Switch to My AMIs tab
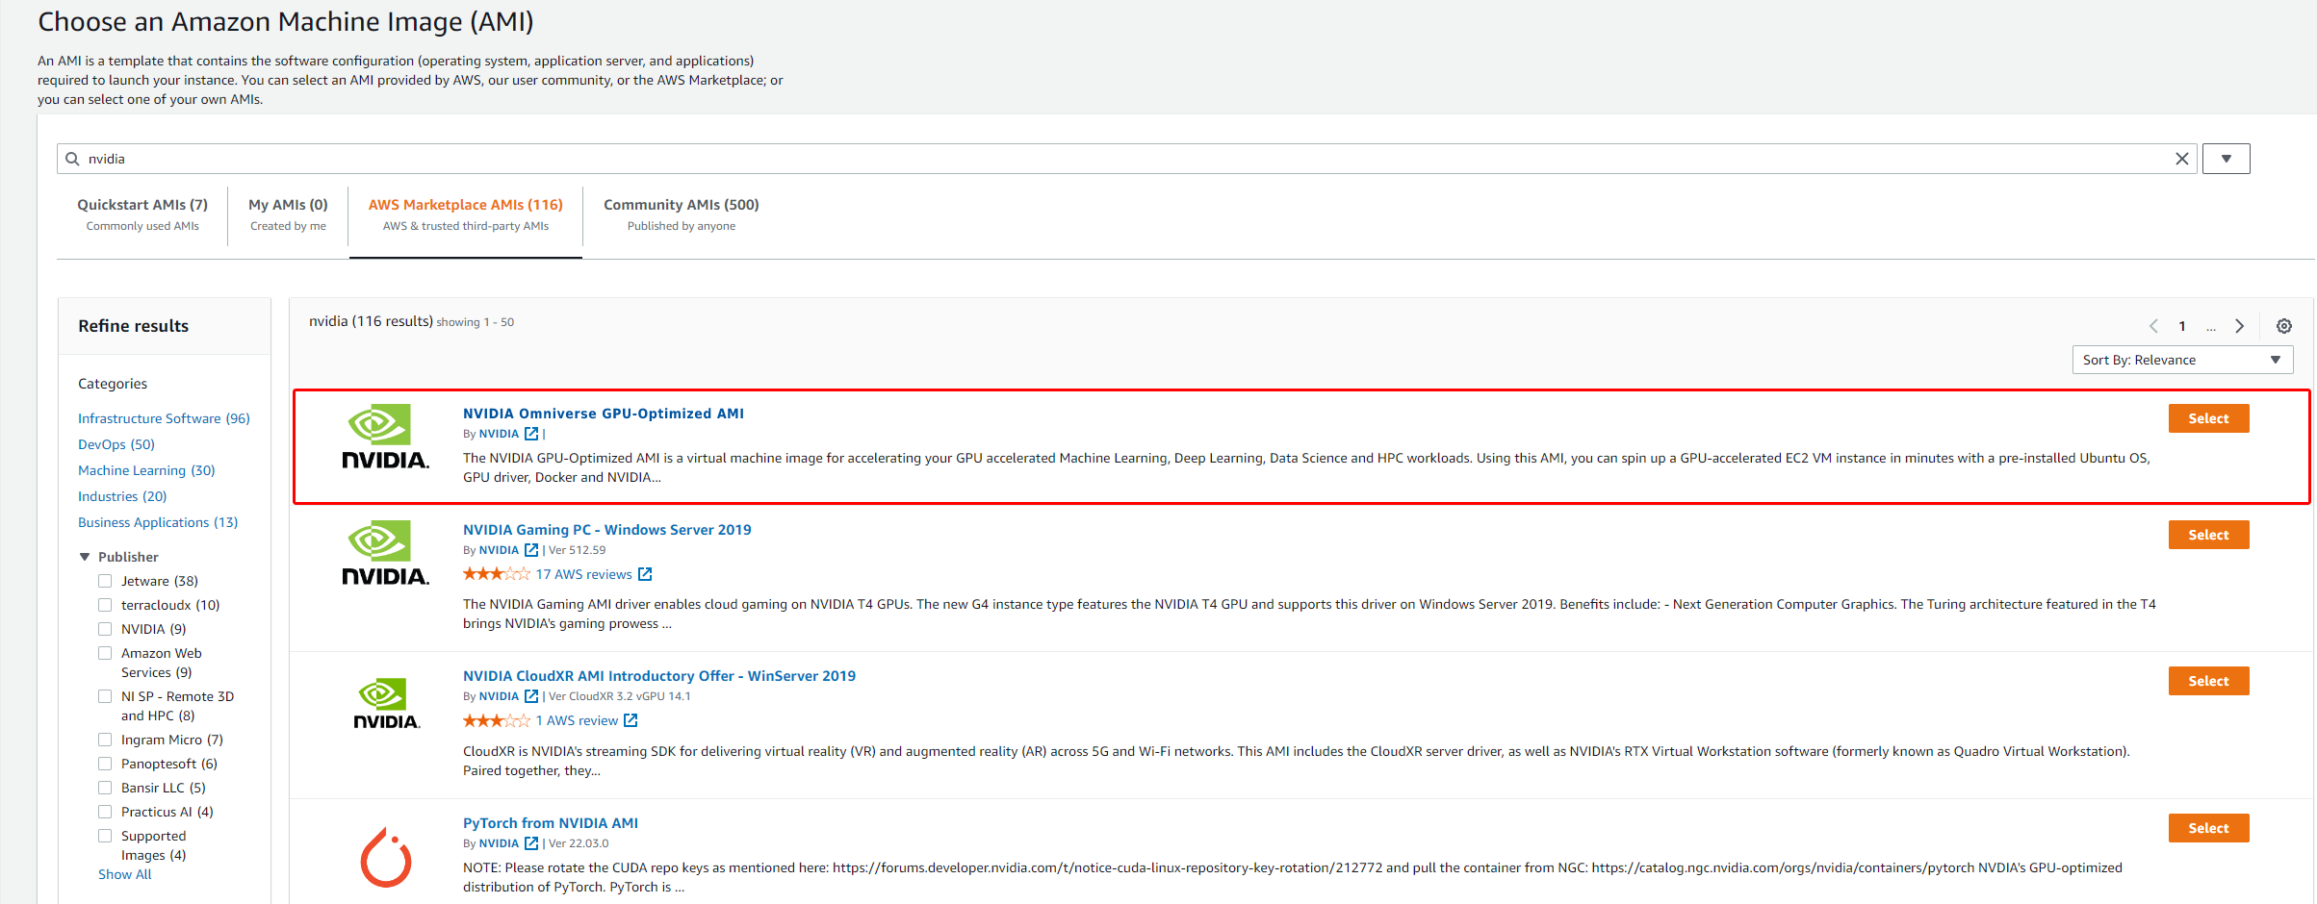Image resolution: width=2317 pixels, height=904 pixels. (288, 214)
